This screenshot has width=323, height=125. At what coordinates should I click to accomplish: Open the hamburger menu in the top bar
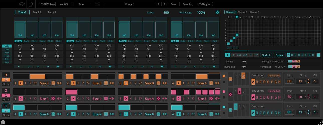point(97,4)
